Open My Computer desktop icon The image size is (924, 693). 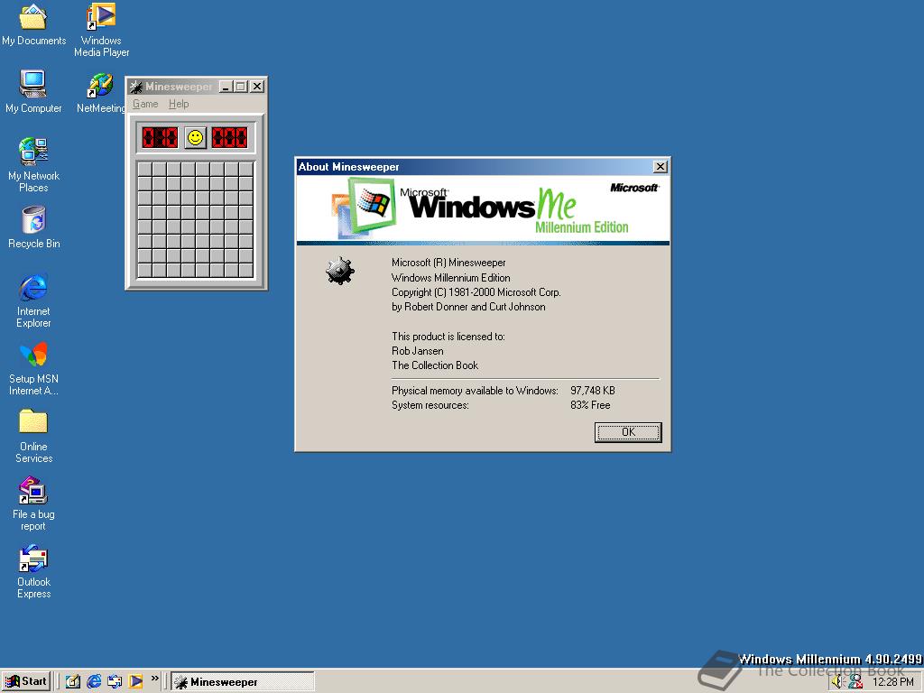(33, 91)
